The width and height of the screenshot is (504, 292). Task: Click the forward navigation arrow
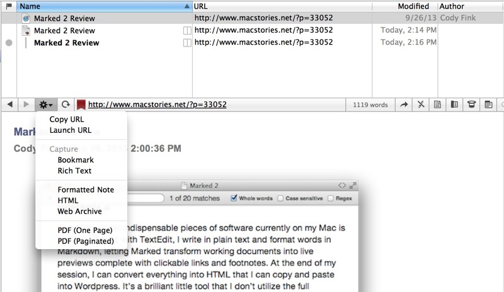(x=26, y=104)
